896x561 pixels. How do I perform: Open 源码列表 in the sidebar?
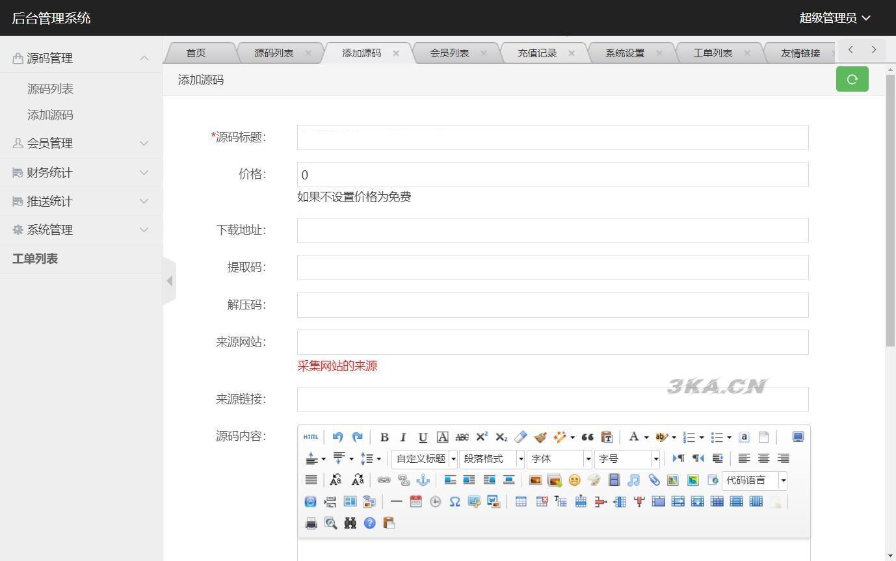click(x=50, y=89)
